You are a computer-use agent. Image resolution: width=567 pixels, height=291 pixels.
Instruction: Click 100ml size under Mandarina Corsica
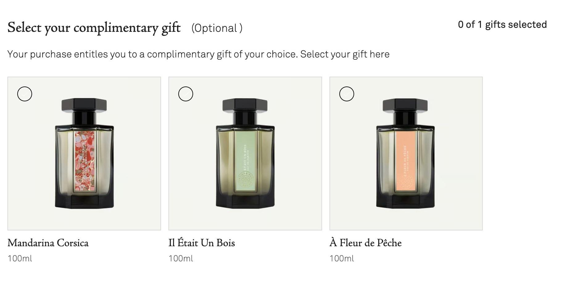tap(20, 259)
